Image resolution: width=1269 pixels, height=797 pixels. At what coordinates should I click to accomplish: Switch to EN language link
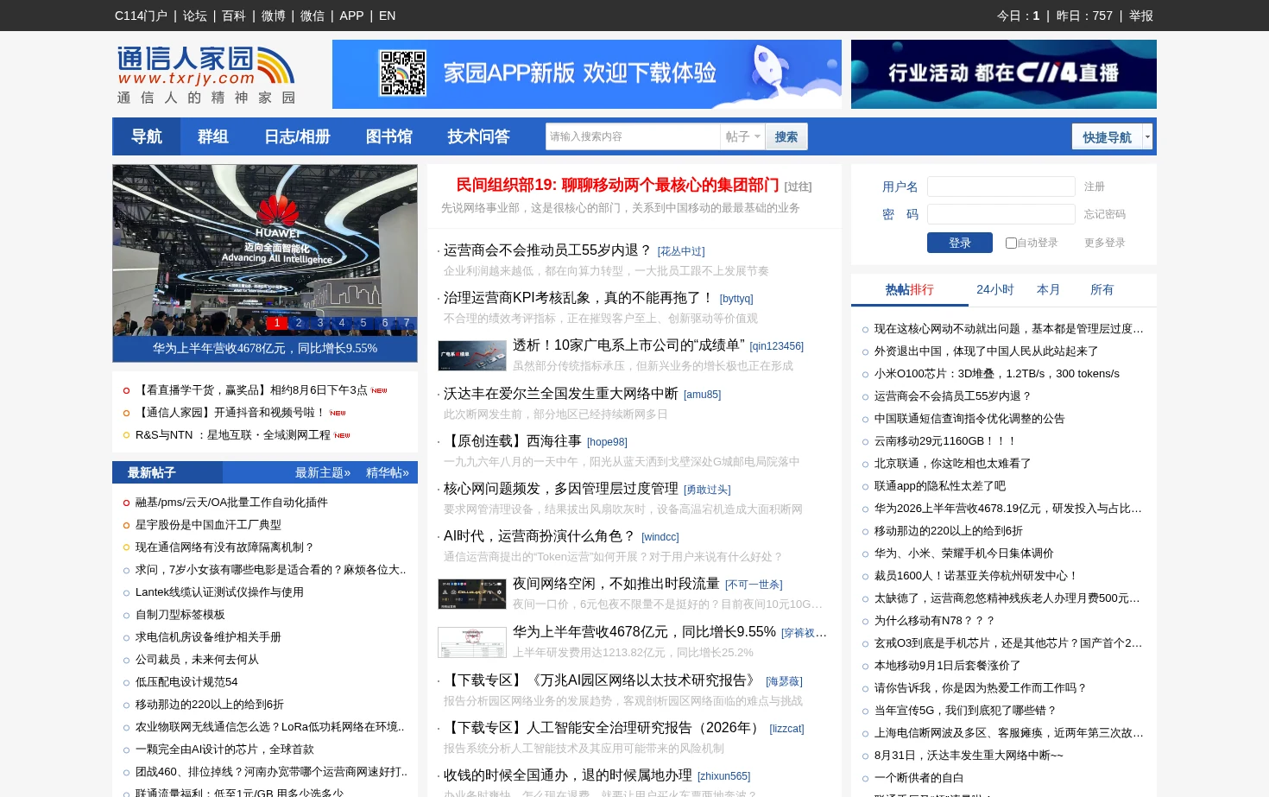[x=387, y=16]
